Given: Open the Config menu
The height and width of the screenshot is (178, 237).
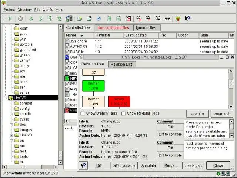Looking at the screenshot, I should [48, 10].
